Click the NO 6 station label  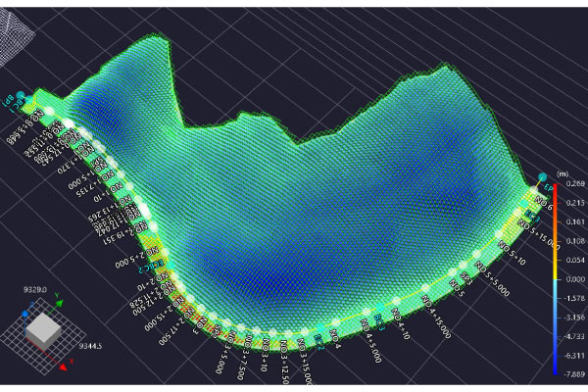point(543,202)
